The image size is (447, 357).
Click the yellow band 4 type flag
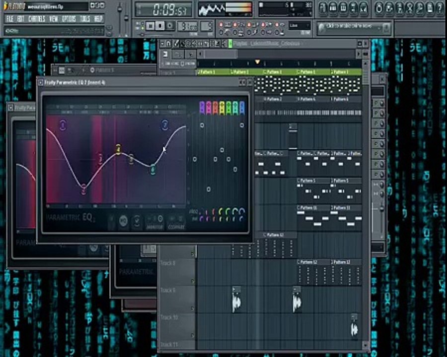click(x=222, y=108)
